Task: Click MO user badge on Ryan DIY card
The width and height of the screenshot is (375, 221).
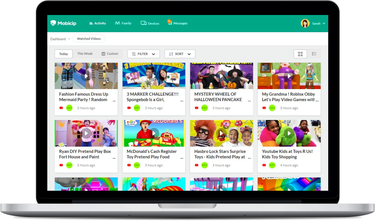Action: pyautogui.click(x=69, y=165)
